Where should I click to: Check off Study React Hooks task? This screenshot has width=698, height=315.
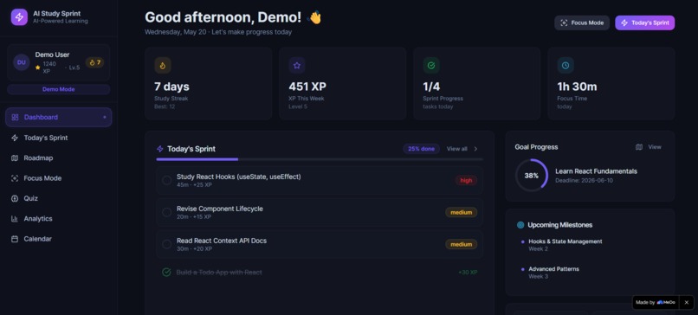166,180
